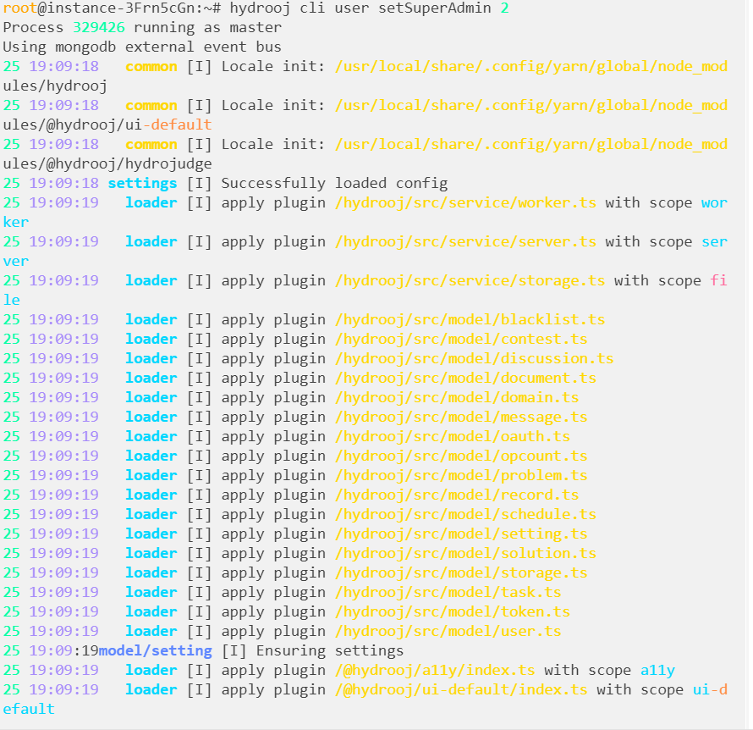Click 'Using mongodb external event bus' line

point(142,47)
